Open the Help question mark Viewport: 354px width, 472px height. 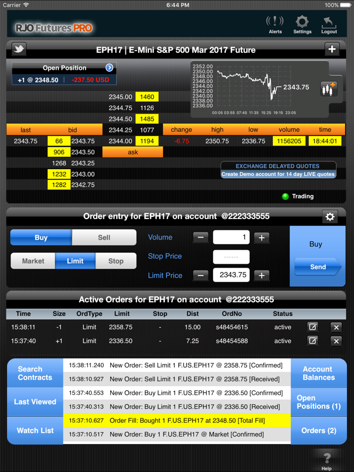pos(326,459)
